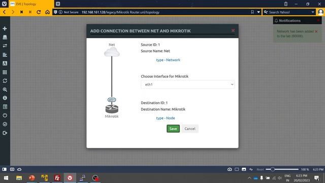Click the Lock lab checkmark sidebar icon
Screen dimensions: 325x183
point(5,124)
